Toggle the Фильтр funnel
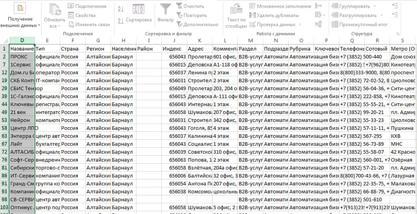417x214 pixels. [165, 14]
